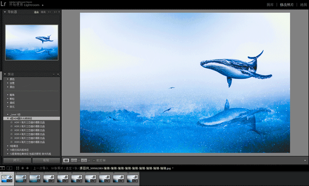Switch to grid view icon in filmstrip bar
The image size is (309, 186).
click(18, 168)
